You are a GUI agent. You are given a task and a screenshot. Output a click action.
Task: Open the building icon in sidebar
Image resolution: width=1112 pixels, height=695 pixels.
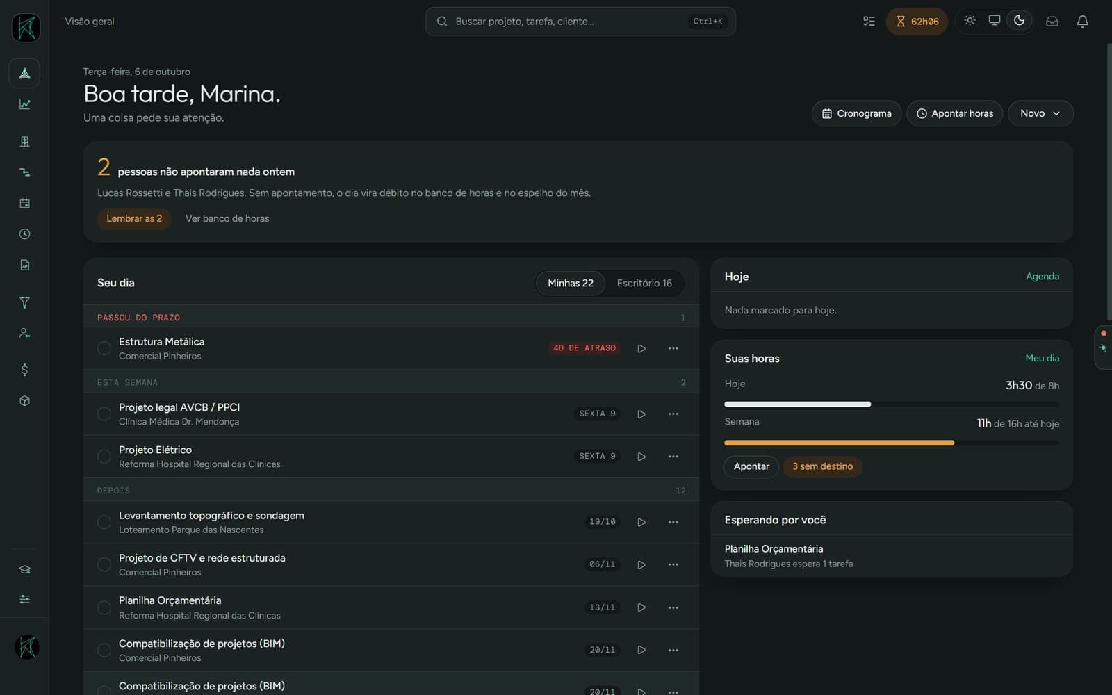[x=24, y=142]
